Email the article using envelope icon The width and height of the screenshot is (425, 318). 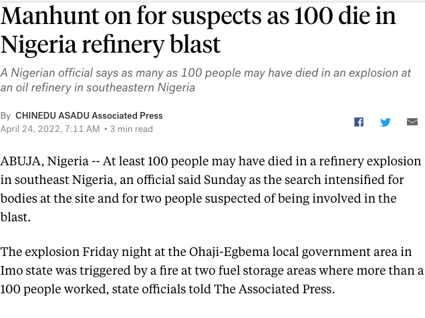coord(412,122)
